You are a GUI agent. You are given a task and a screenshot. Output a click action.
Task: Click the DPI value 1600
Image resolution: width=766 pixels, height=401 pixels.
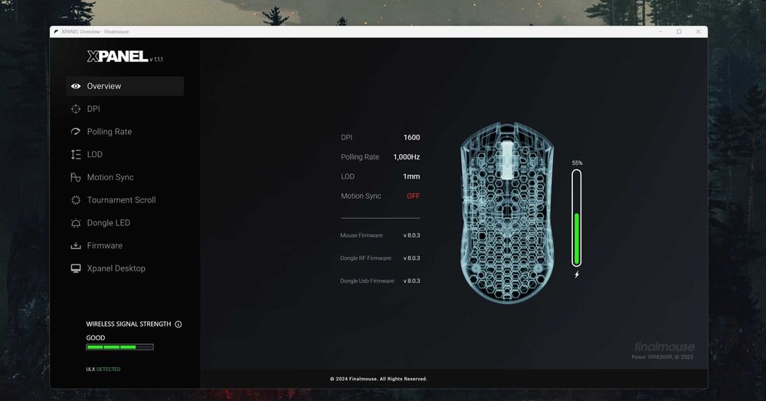point(411,137)
